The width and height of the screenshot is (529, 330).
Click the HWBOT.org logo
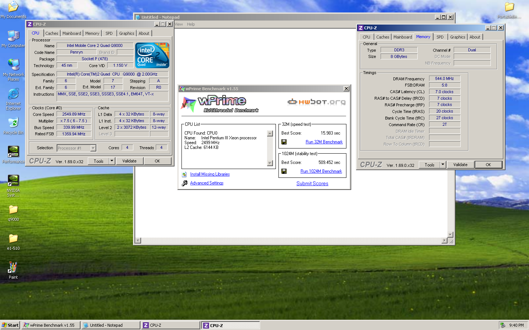point(316,102)
